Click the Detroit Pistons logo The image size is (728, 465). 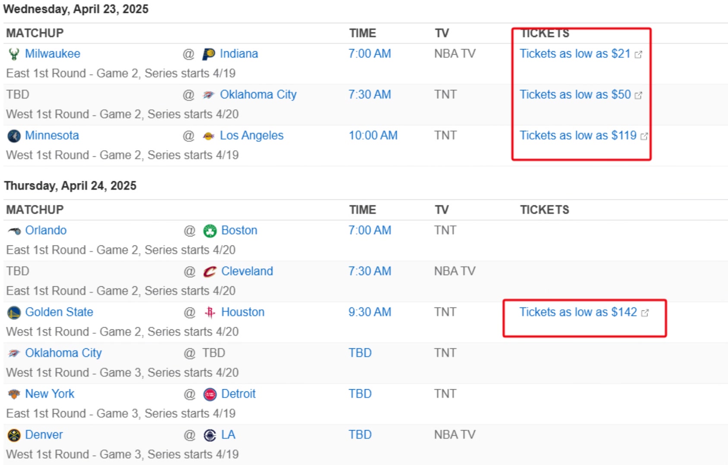[x=210, y=394]
